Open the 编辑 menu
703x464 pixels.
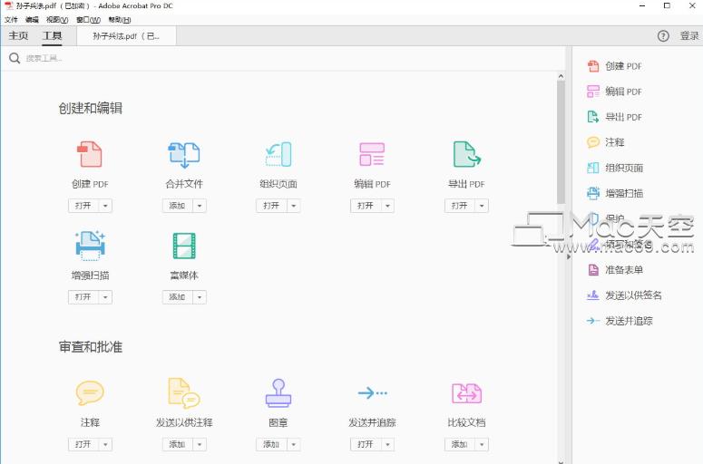[x=32, y=20]
